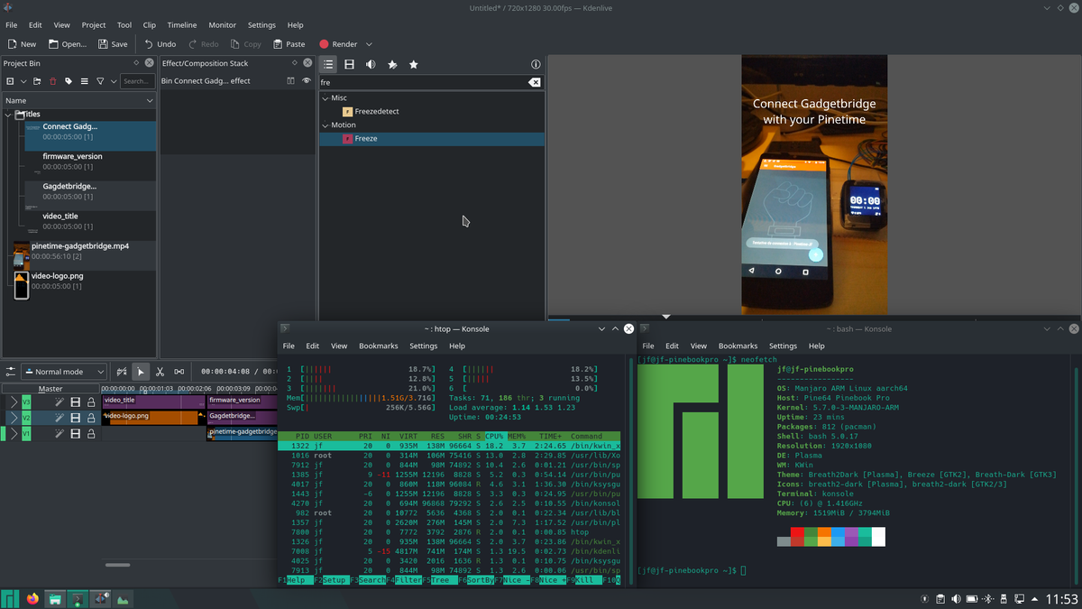Open the Kdenlive Monitor menu

click(223, 25)
